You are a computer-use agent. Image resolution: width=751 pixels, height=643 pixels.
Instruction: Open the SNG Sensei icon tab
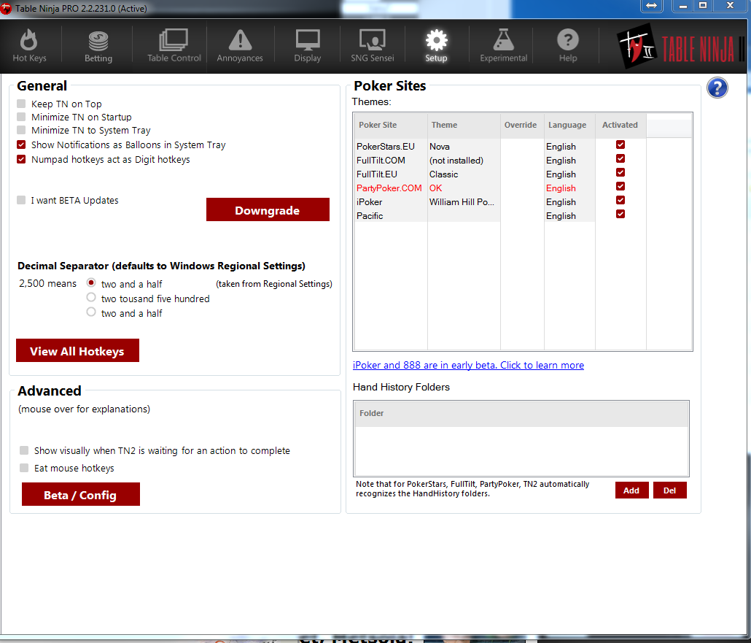pos(372,46)
